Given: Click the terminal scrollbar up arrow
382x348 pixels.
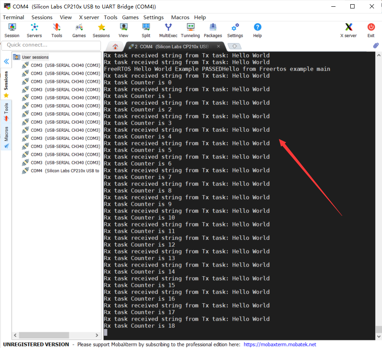Looking at the screenshot, I should (379, 55).
